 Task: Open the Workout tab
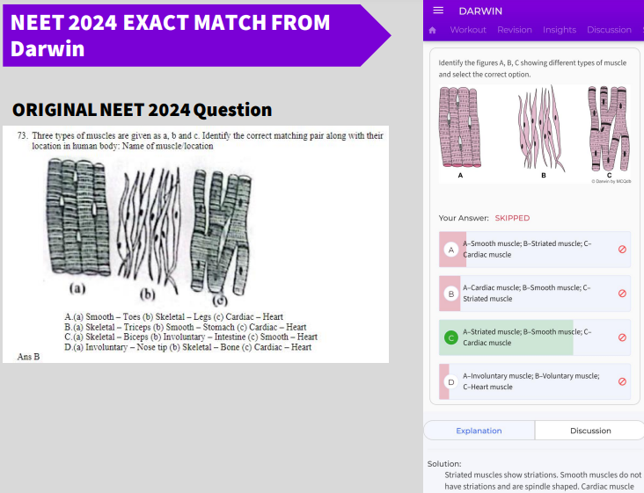coord(468,30)
